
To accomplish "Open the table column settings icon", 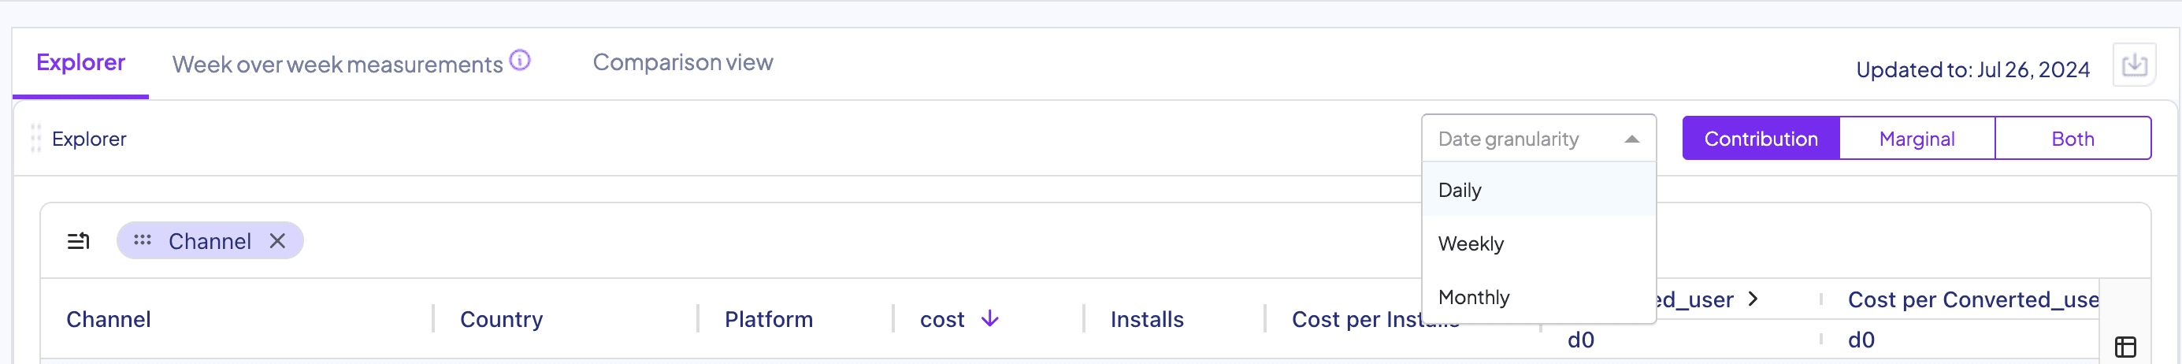I will coord(2125,346).
